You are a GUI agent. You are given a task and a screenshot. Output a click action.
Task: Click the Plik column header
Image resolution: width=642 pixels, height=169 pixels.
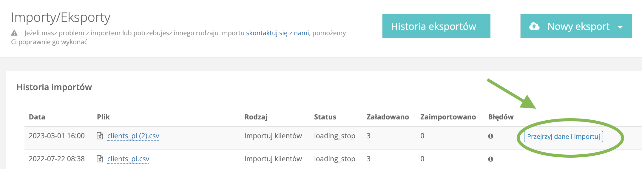pos(103,117)
